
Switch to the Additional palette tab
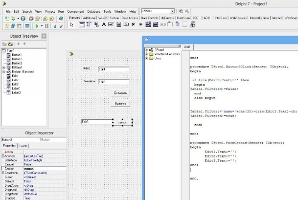pyautogui.click(x=89, y=18)
